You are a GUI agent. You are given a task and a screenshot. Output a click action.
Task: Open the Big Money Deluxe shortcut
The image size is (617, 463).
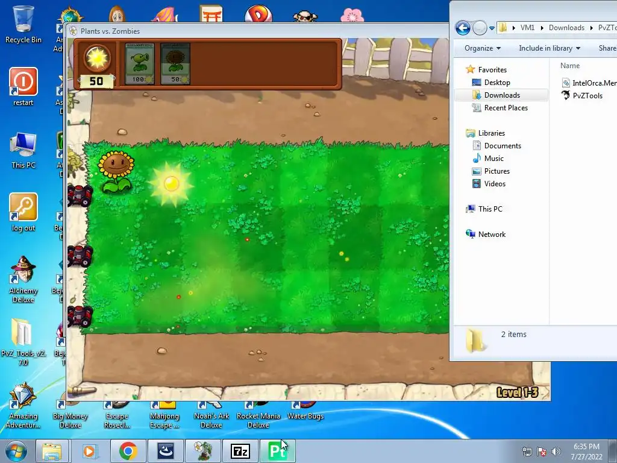[70, 415]
